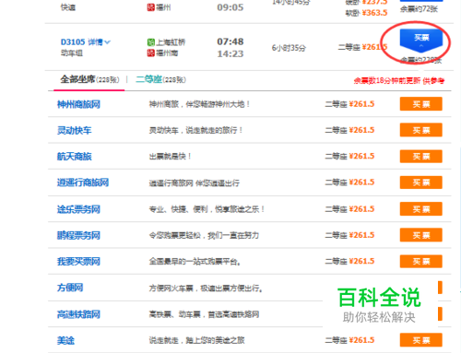
Task: Open the 鹏程票务网 vendor link
Action: (78, 235)
